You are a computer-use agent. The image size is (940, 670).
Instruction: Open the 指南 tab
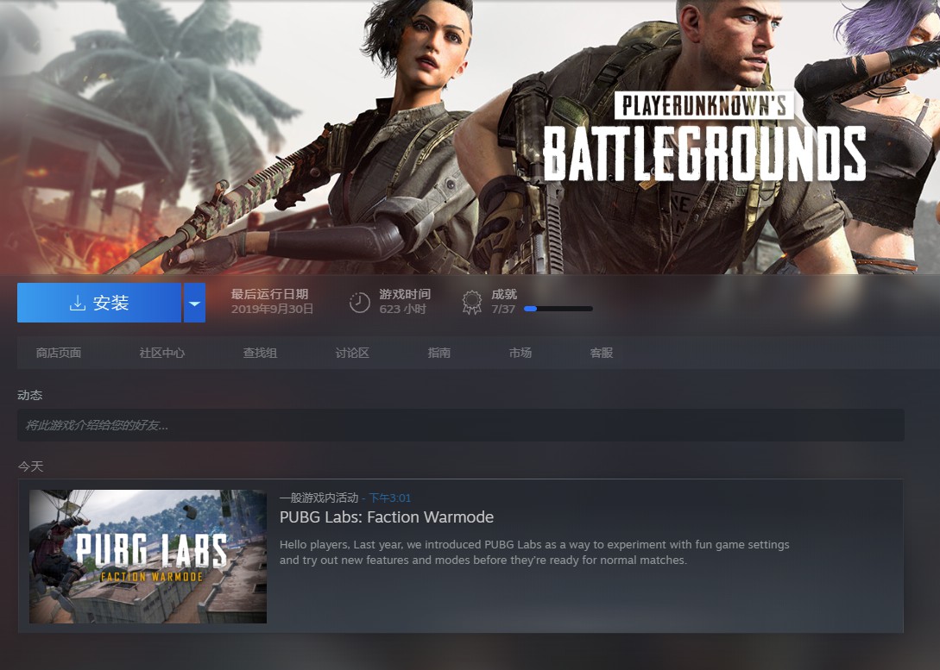pyautogui.click(x=438, y=353)
